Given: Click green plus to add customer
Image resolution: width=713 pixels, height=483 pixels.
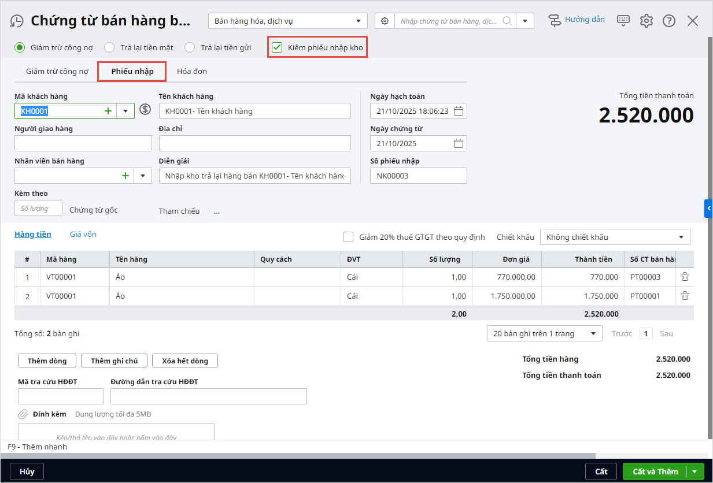Looking at the screenshot, I should coord(108,111).
